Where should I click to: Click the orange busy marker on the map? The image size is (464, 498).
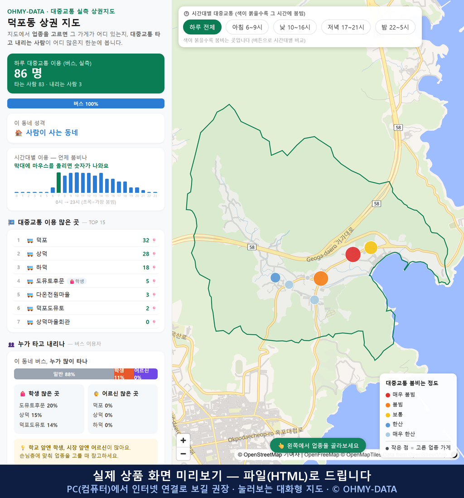(x=321, y=278)
